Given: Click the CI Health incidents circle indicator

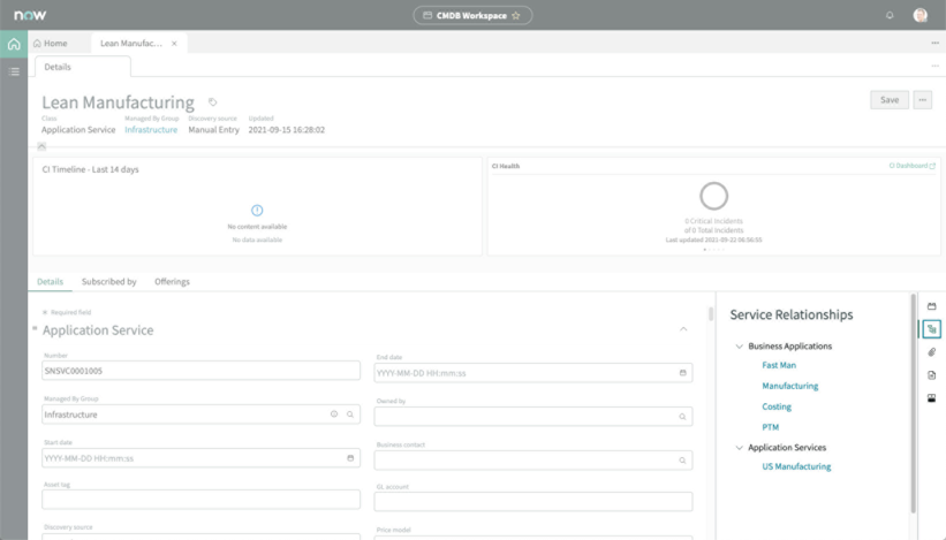Looking at the screenshot, I should pyautogui.click(x=714, y=196).
